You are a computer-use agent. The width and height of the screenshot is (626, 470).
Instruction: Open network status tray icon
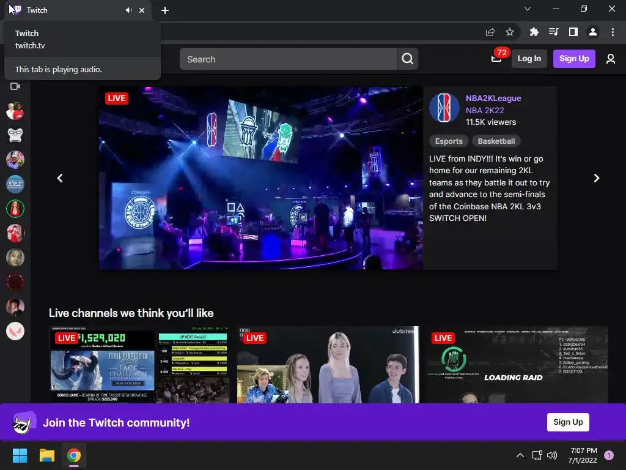pyautogui.click(x=537, y=455)
